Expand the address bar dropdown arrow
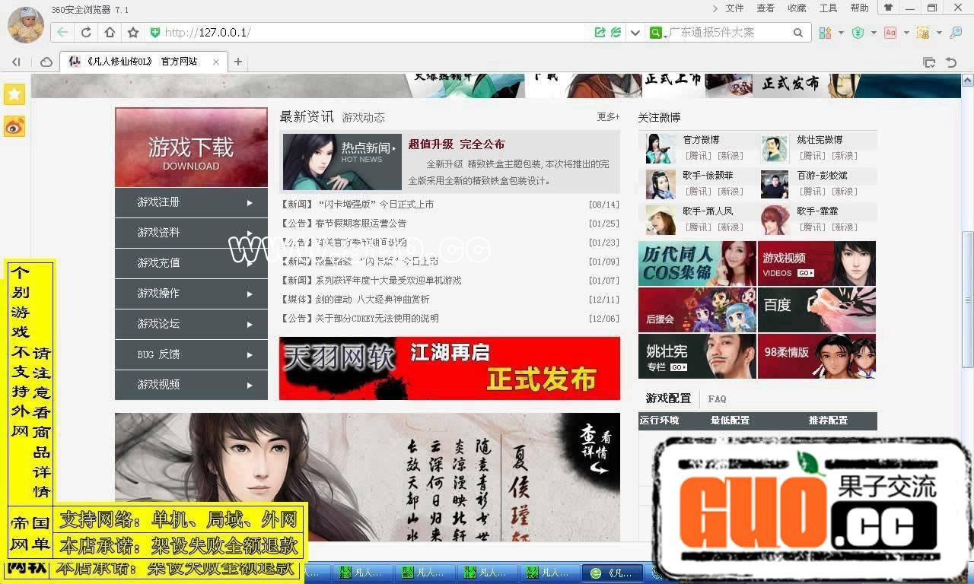974x584 pixels. point(635,33)
